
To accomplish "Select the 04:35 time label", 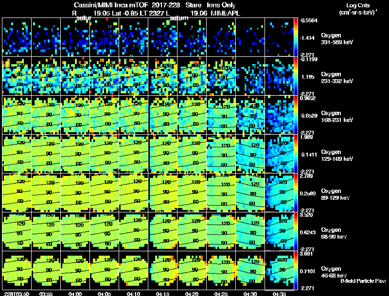I will point(279,294).
